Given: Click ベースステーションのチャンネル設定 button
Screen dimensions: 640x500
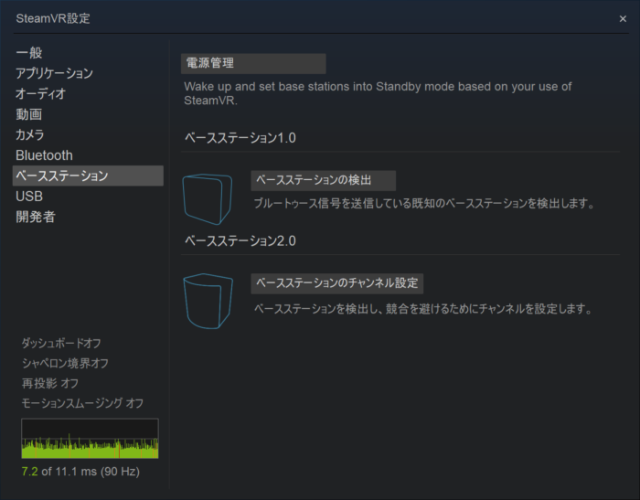Looking at the screenshot, I should click(x=336, y=283).
